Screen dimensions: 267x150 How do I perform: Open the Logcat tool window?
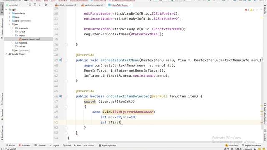pyautogui.click(x=54, y=145)
